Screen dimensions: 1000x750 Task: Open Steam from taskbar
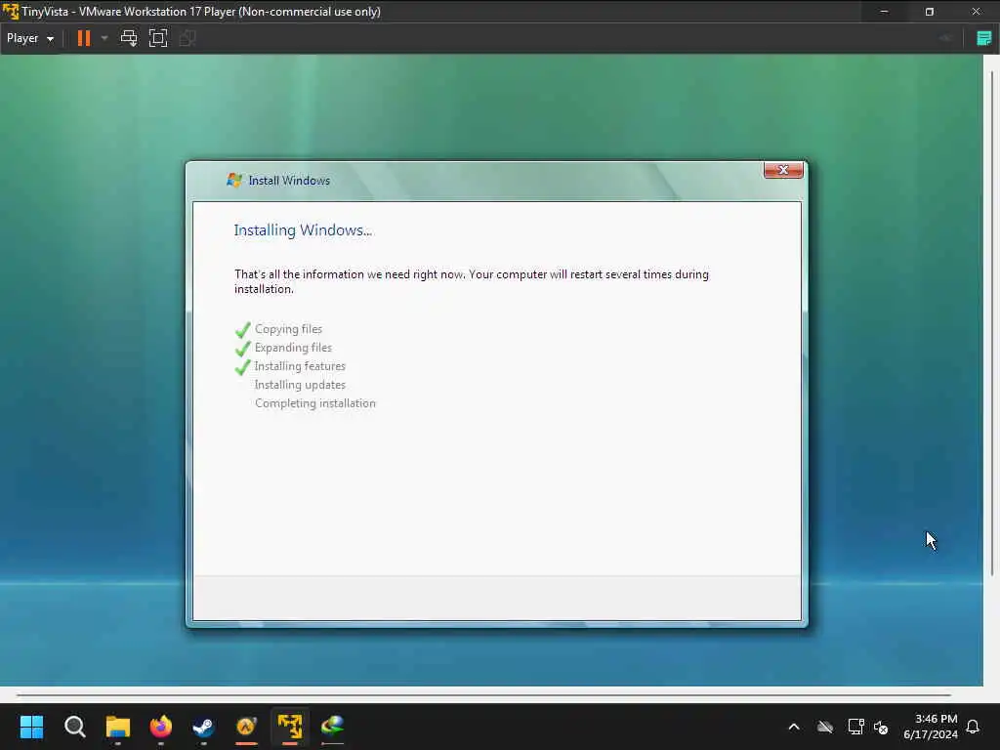[x=203, y=727]
